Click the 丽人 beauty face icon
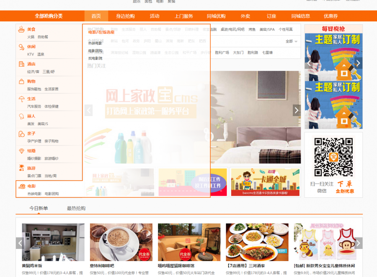The image size is (377, 277). pos(21,116)
